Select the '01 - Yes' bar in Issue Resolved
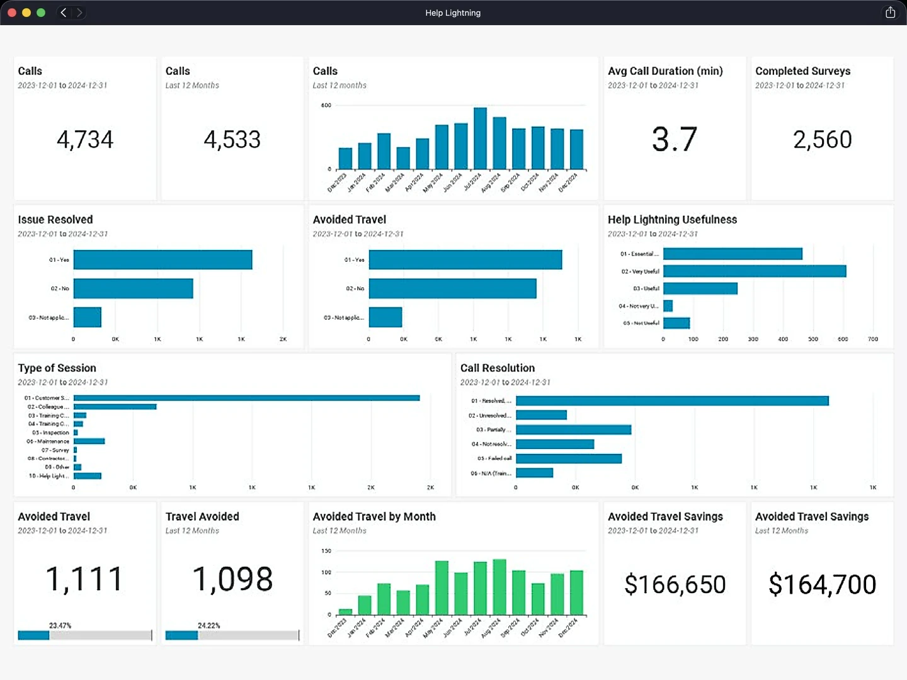This screenshot has width=907, height=680. (x=163, y=259)
